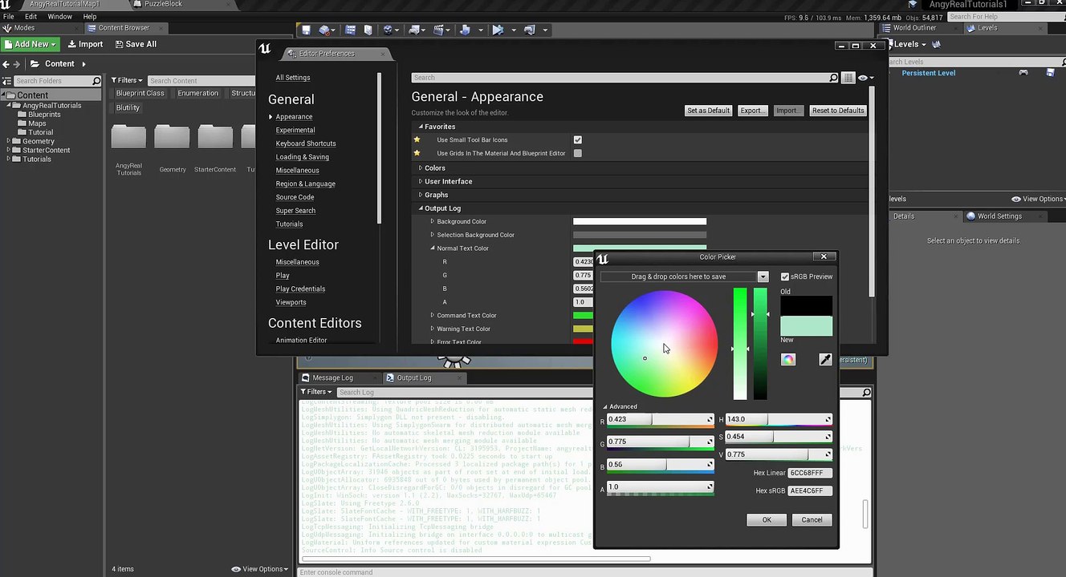This screenshot has width=1066, height=577.
Task: Click the preferences search magnifier icon
Action: [x=833, y=78]
